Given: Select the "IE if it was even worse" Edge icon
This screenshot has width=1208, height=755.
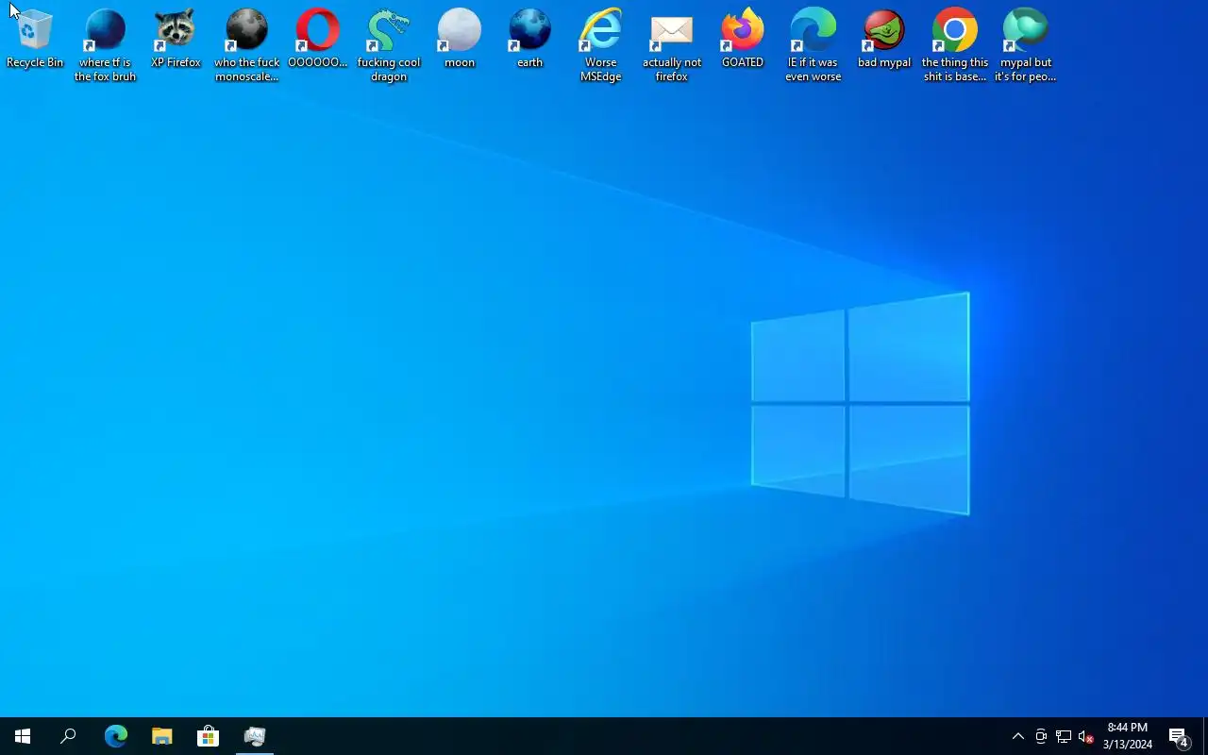Looking at the screenshot, I should coord(814,45).
